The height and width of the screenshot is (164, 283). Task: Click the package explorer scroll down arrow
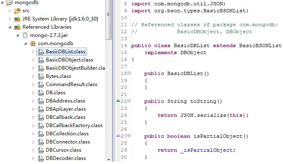[109, 159]
